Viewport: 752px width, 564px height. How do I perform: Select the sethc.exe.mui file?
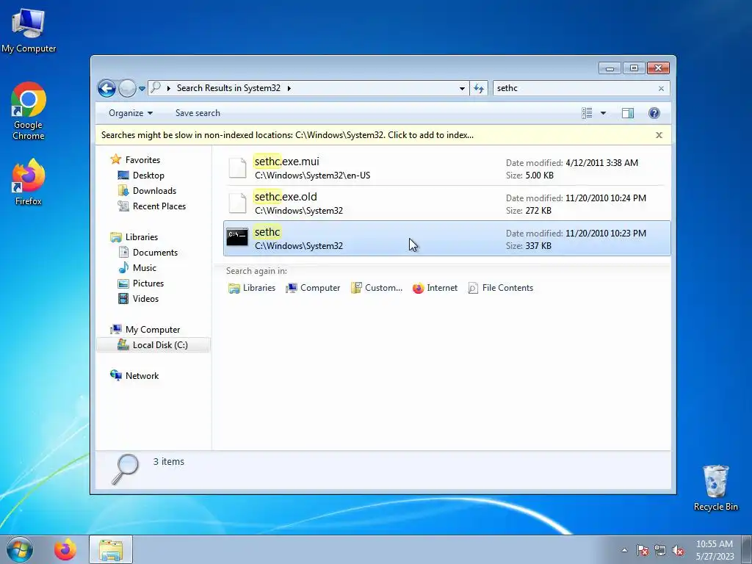pos(446,168)
